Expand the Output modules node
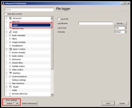The image size is (132, 108). 10,42
